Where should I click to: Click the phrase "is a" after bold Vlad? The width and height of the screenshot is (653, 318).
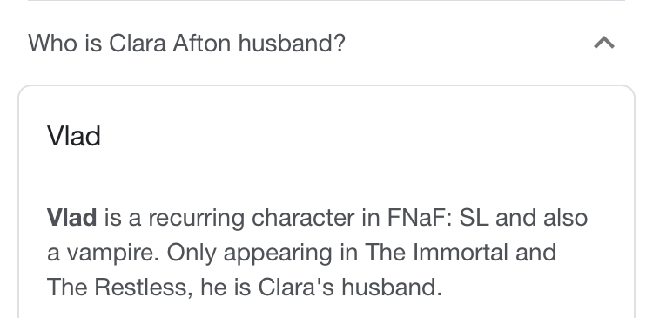(123, 218)
